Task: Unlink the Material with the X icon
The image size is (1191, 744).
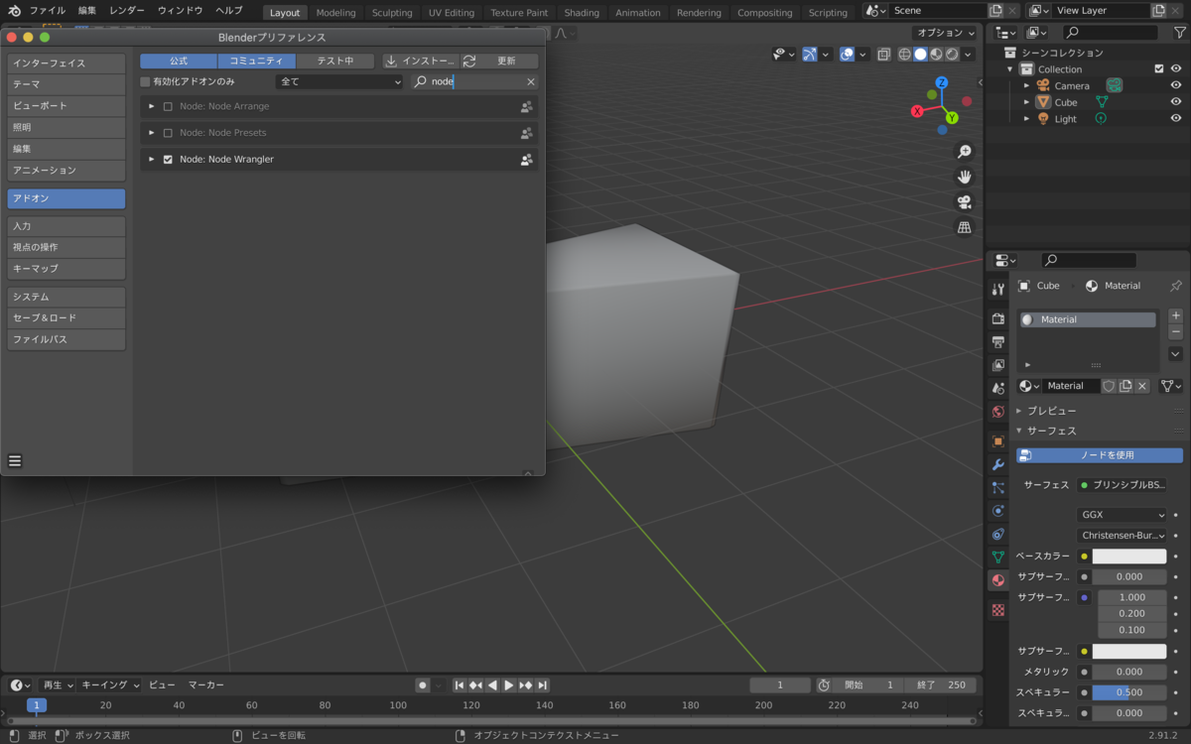Action: point(1142,386)
